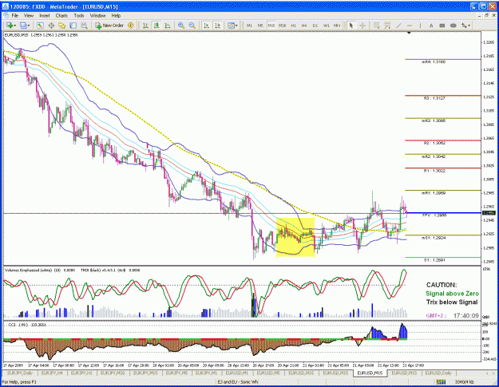Select the yellow highlighted rectangle on chart
The image size is (499, 387).
pyautogui.click(x=295, y=237)
